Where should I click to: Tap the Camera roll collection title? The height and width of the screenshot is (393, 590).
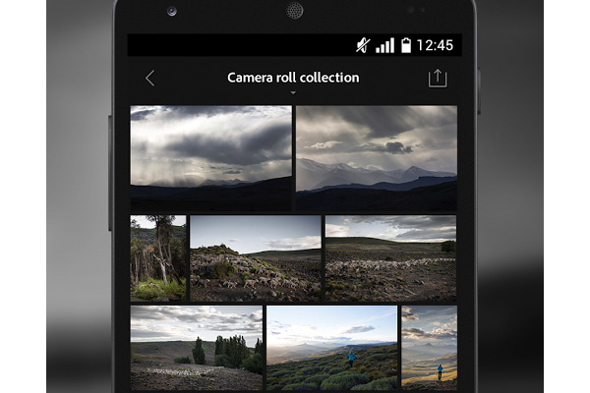[x=293, y=78]
